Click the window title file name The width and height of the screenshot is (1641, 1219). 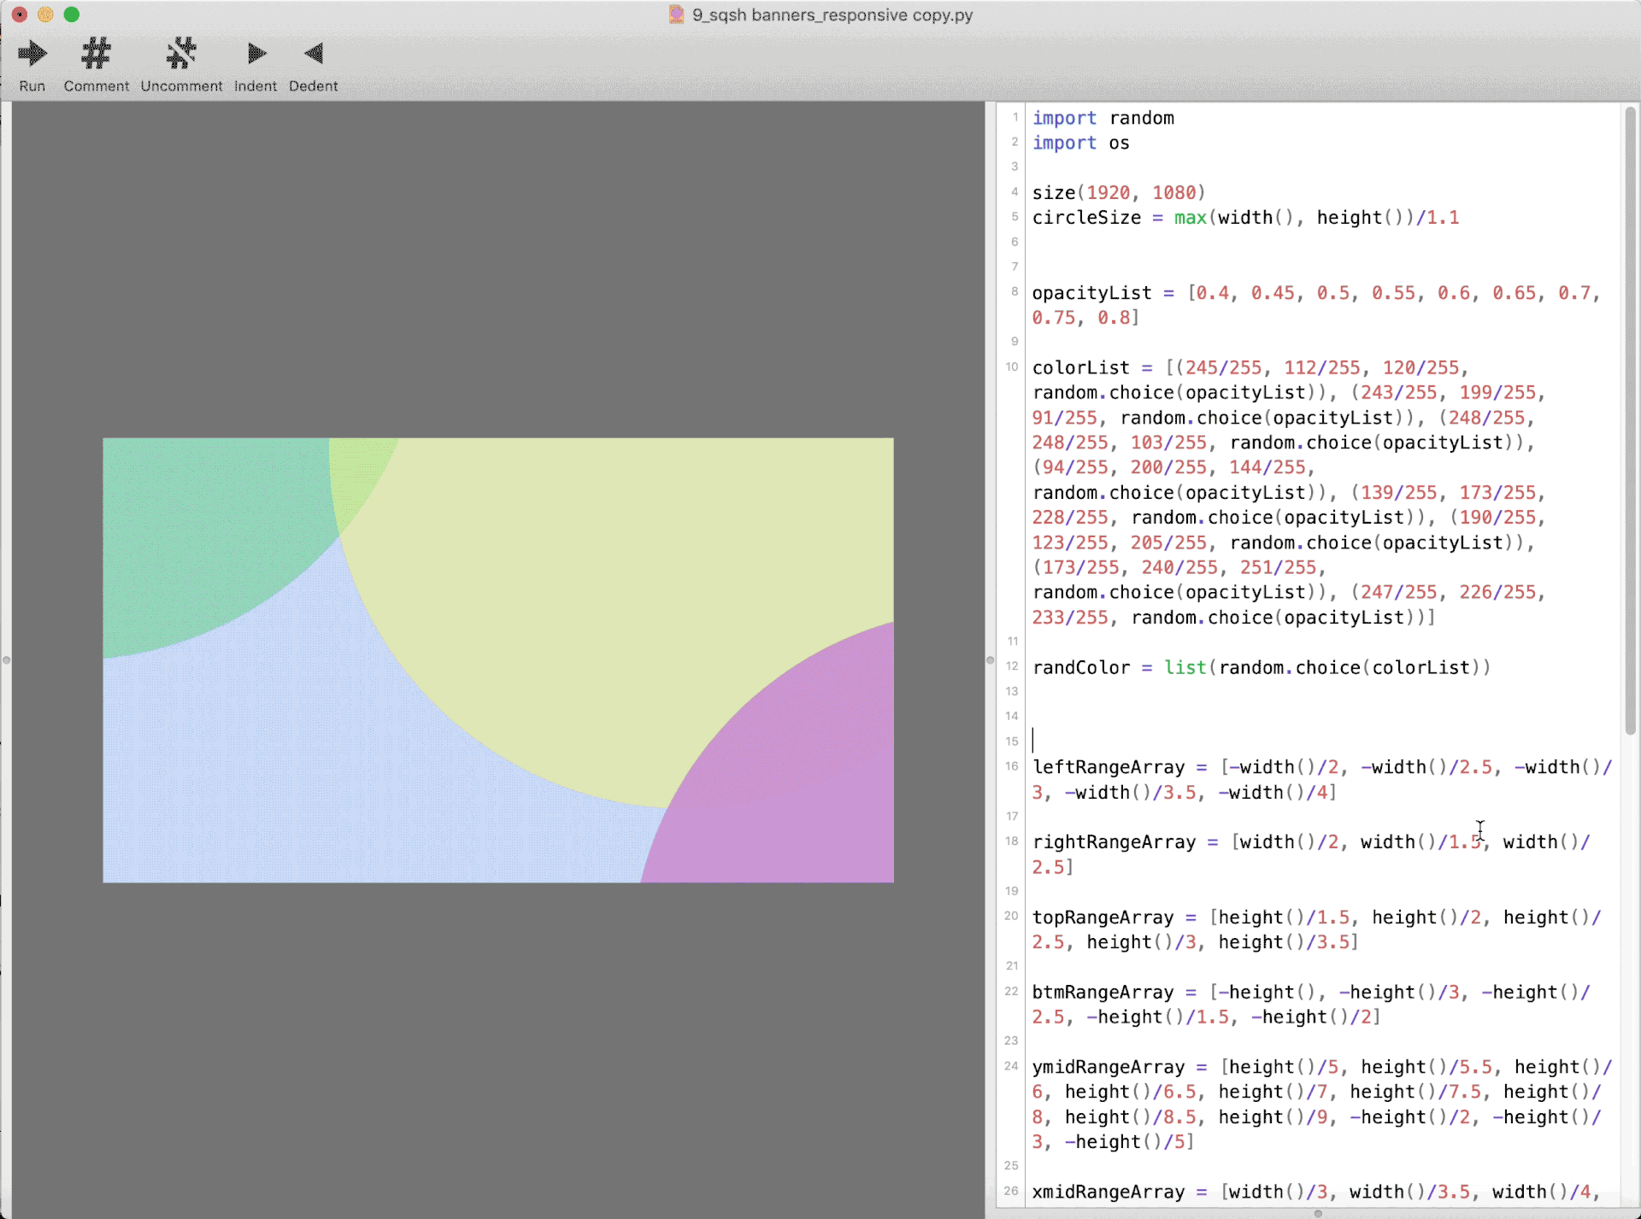832,15
